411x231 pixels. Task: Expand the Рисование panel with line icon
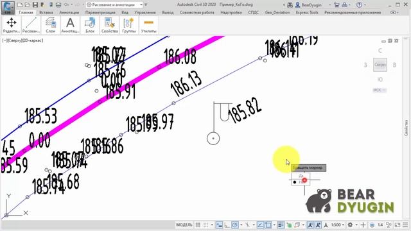pos(31,25)
